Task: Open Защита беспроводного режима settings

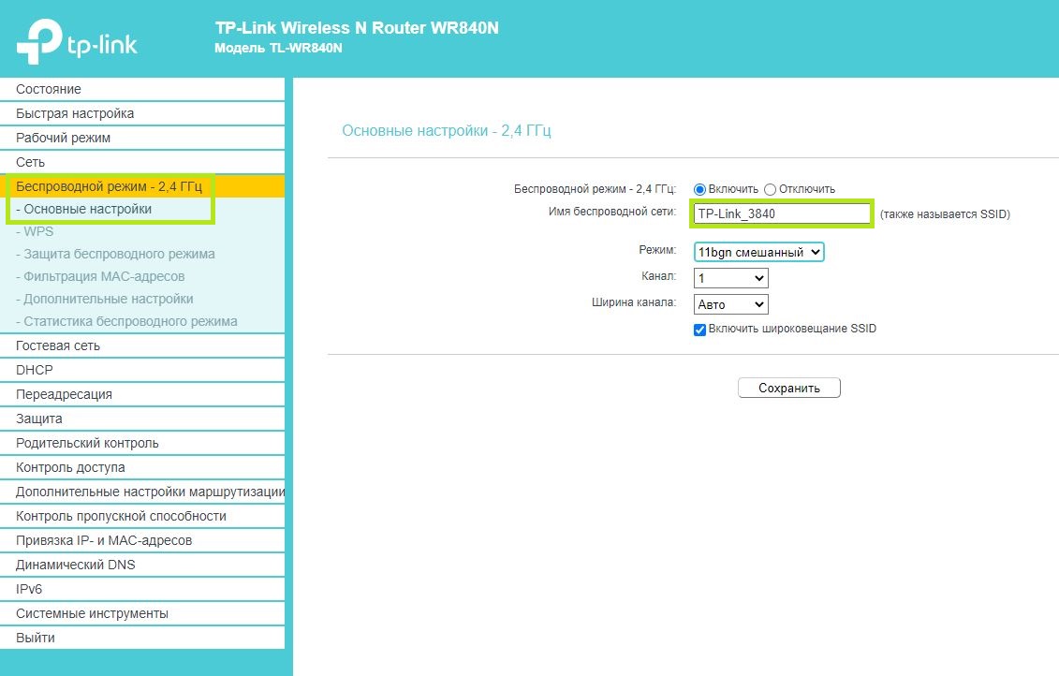Action: 119,254
